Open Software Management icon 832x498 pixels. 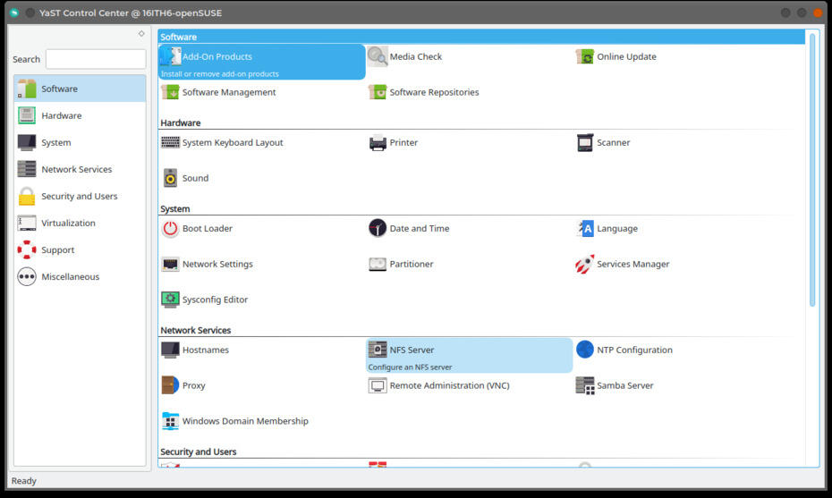(x=170, y=92)
